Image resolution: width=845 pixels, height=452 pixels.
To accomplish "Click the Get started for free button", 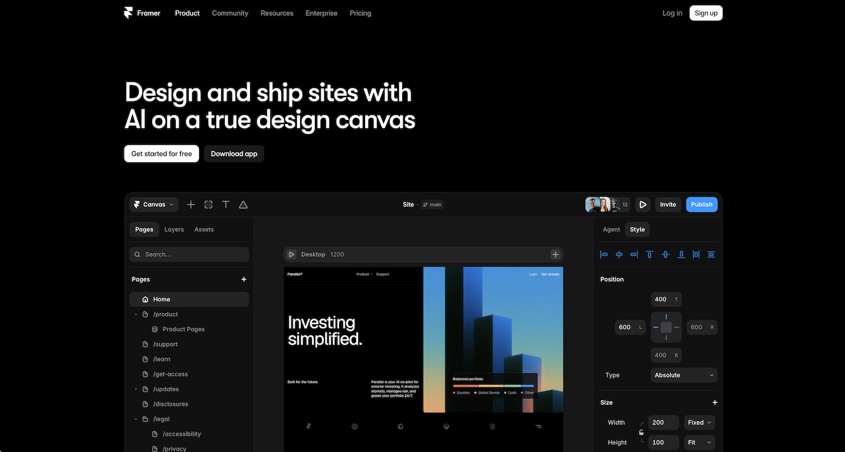I will point(162,153).
